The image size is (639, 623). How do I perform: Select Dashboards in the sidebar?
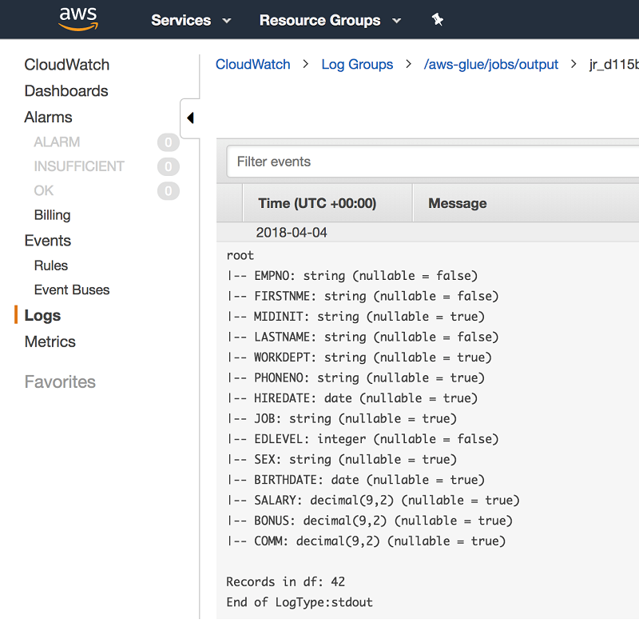click(x=66, y=91)
